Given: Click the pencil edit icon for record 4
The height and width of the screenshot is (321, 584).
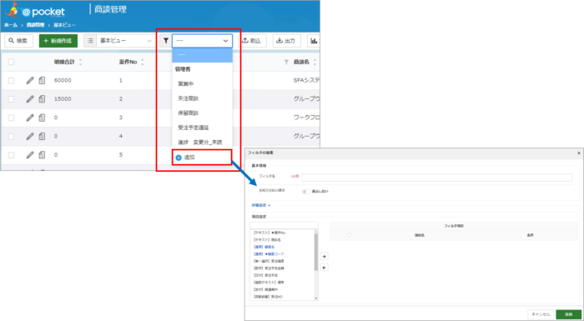Looking at the screenshot, I should [30, 136].
